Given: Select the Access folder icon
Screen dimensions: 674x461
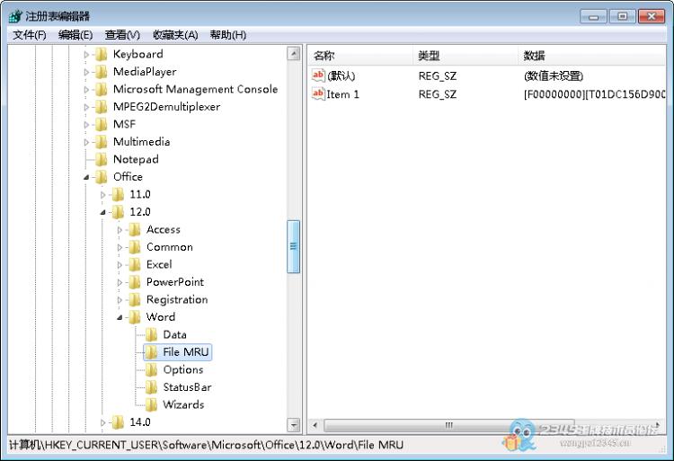Looking at the screenshot, I should click(x=135, y=229).
